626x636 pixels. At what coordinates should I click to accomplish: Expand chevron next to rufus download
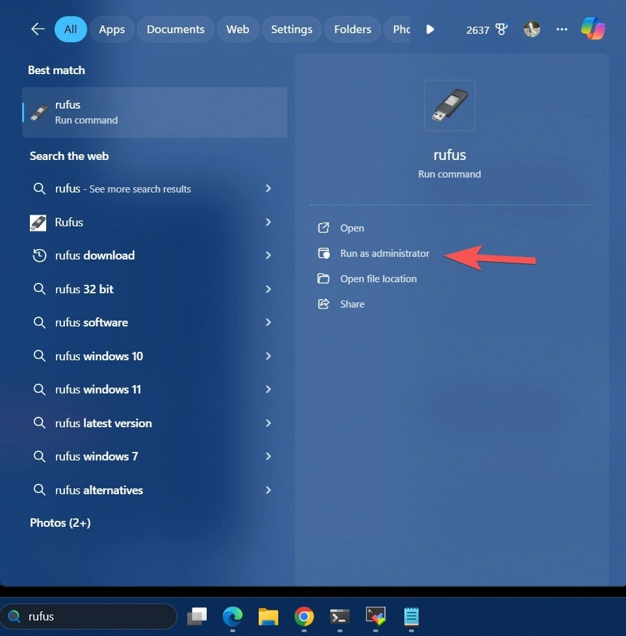268,255
